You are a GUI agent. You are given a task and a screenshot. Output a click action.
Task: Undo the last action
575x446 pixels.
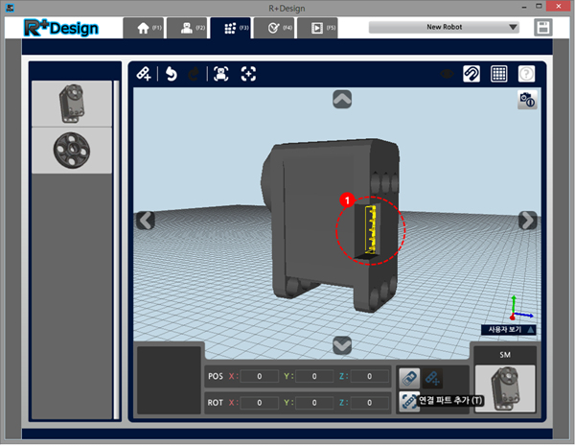[x=172, y=73]
